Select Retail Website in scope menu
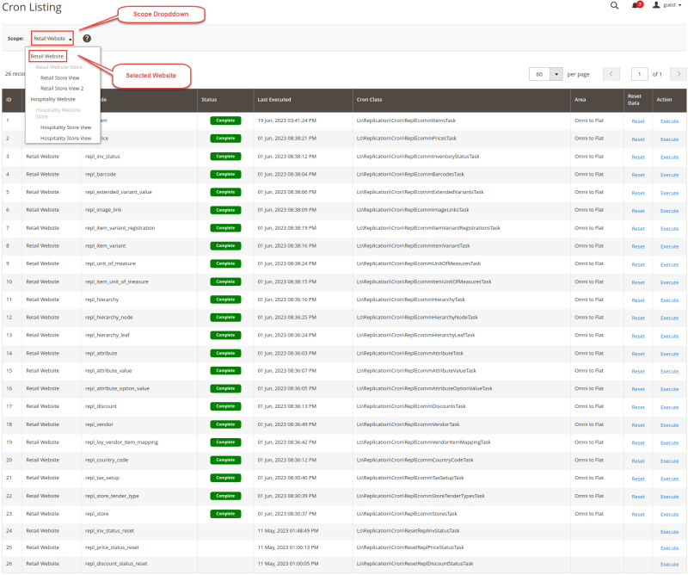Screen dimensions: 688x575 tap(47, 56)
